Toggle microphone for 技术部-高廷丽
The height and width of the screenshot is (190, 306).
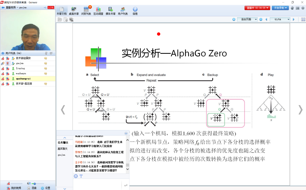3,84
